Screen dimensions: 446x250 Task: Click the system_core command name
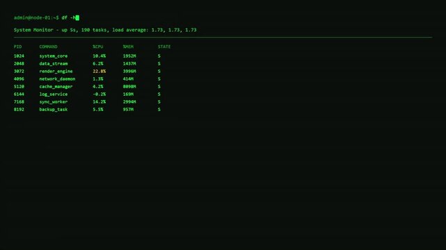click(x=54, y=56)
